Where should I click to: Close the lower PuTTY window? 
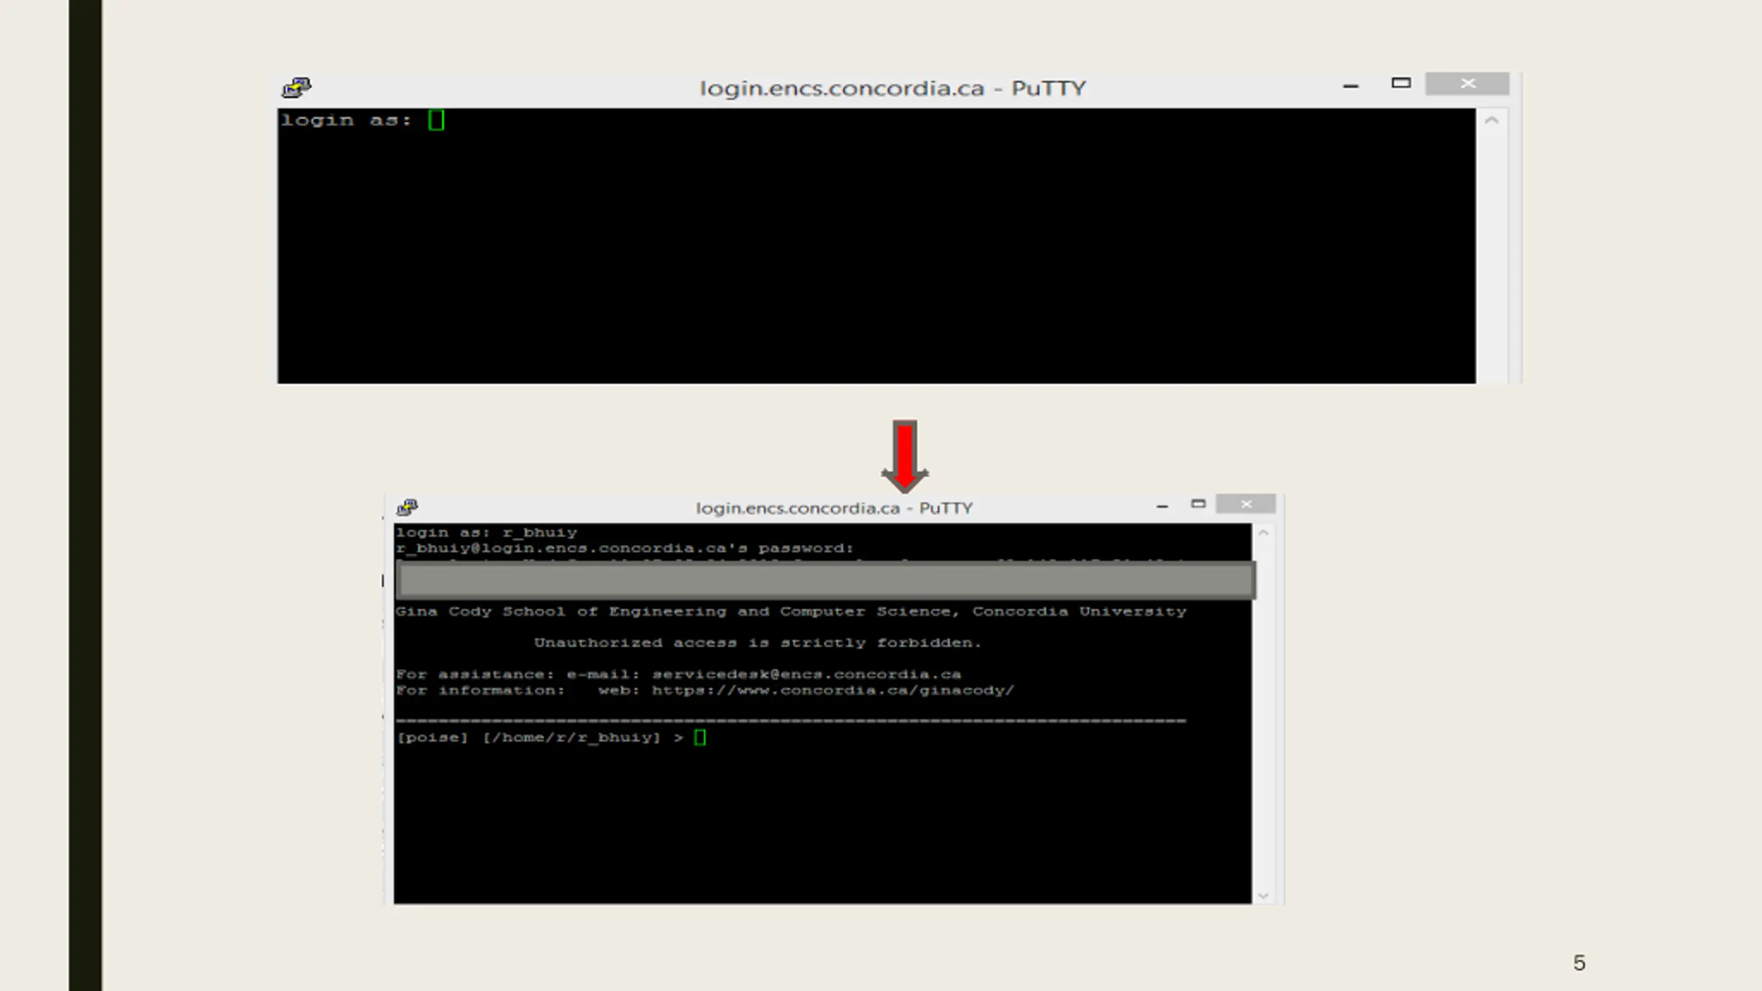click(1246, 504)
